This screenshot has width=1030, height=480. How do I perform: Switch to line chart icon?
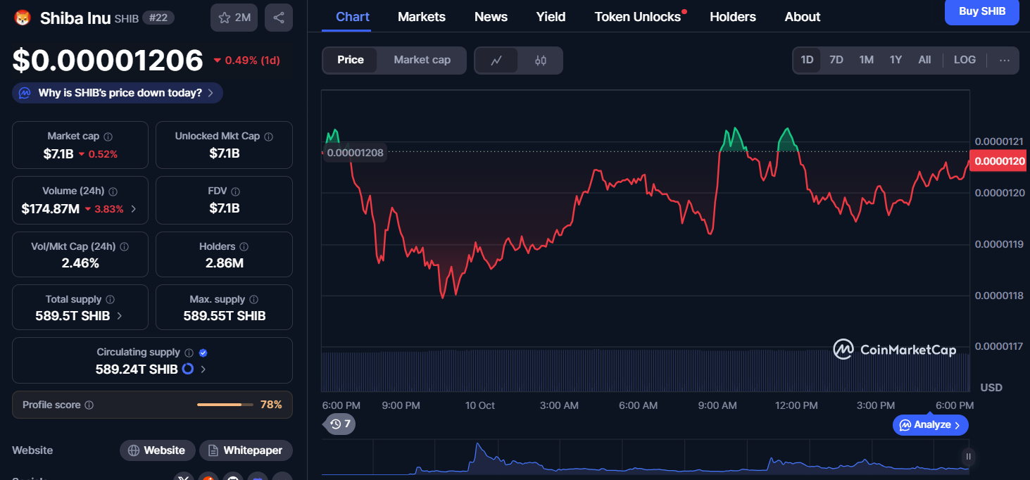496,61
